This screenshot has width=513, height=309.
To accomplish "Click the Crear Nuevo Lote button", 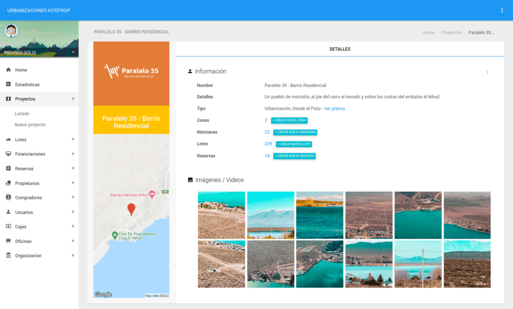I will point(294,144).
